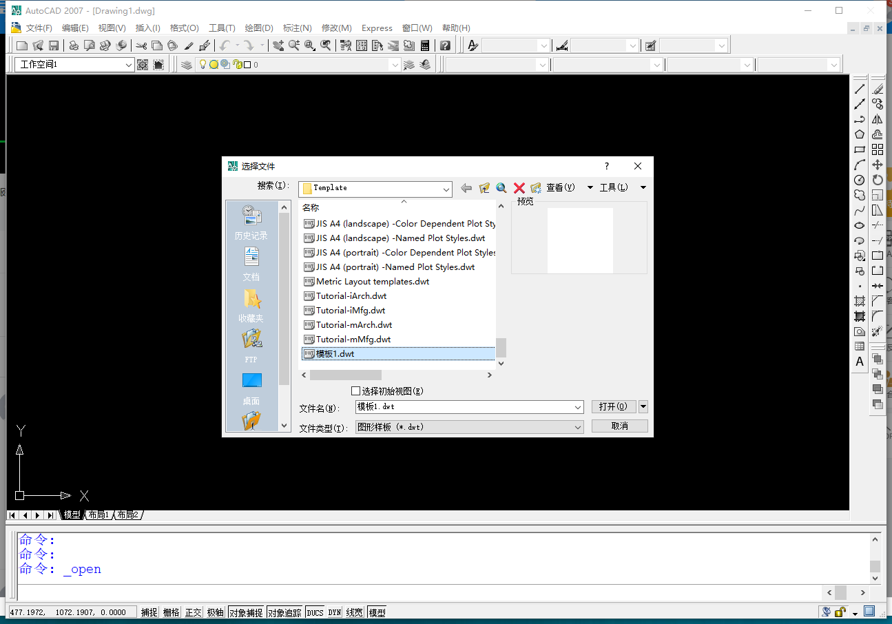892x624 pixels.
Task: Select the Line tool in the Draw toolbar
Action: tap(860, 89)
